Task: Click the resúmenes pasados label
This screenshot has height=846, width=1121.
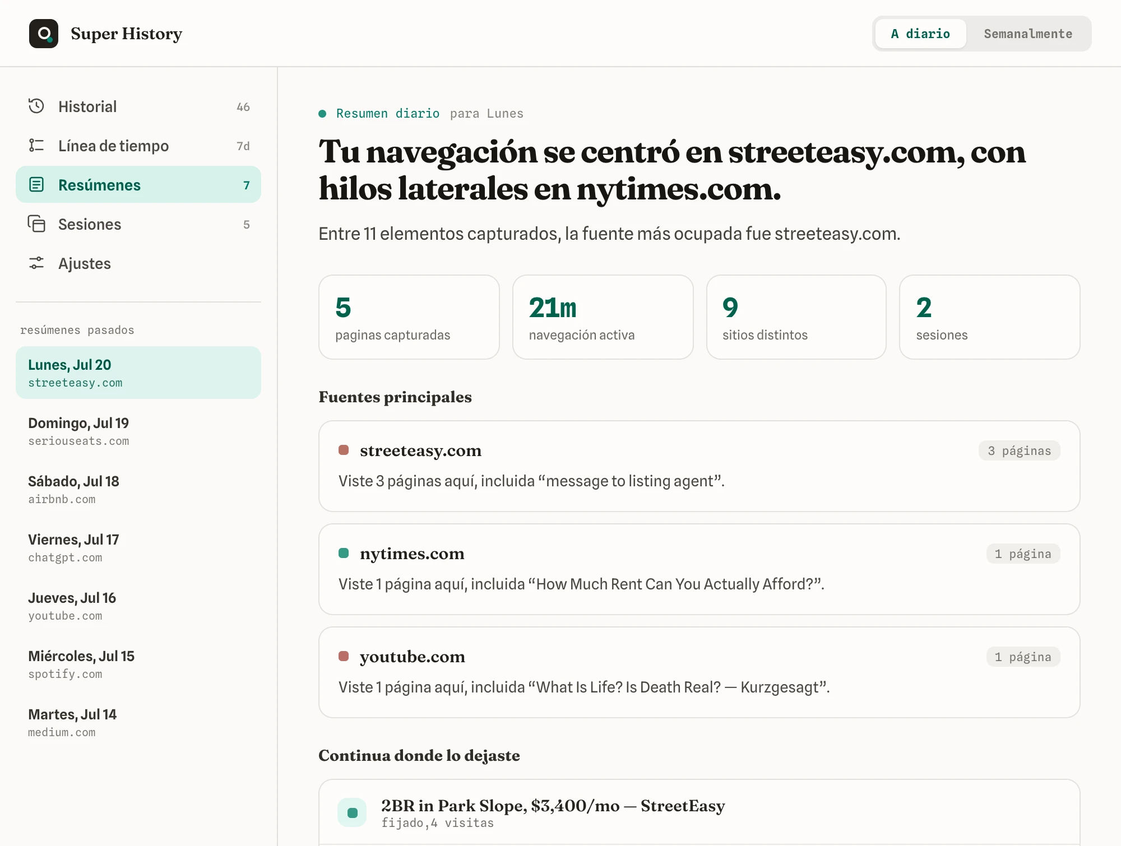Action: click(x=77, y=330)
